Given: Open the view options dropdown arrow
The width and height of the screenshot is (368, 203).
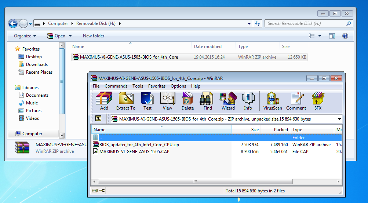Looking at the screenshot, I should coord(320,36).
